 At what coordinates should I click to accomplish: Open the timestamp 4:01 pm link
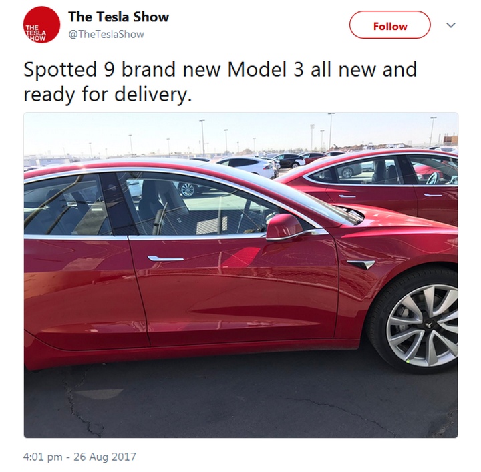click(x=43, y=457)
